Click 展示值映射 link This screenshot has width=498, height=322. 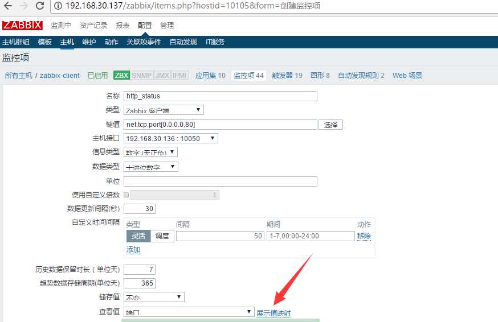(274, 313)
